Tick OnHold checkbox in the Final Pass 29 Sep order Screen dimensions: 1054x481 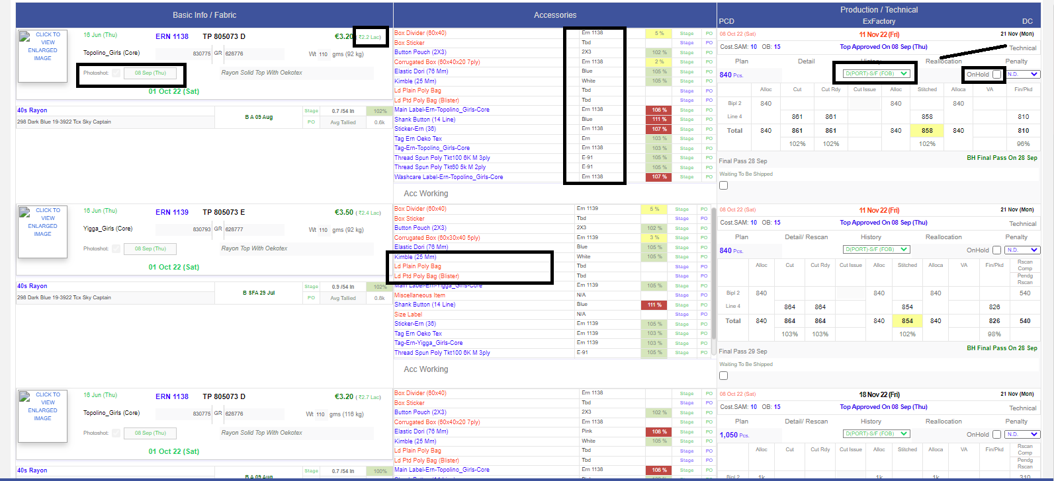(x=996, y=250)
